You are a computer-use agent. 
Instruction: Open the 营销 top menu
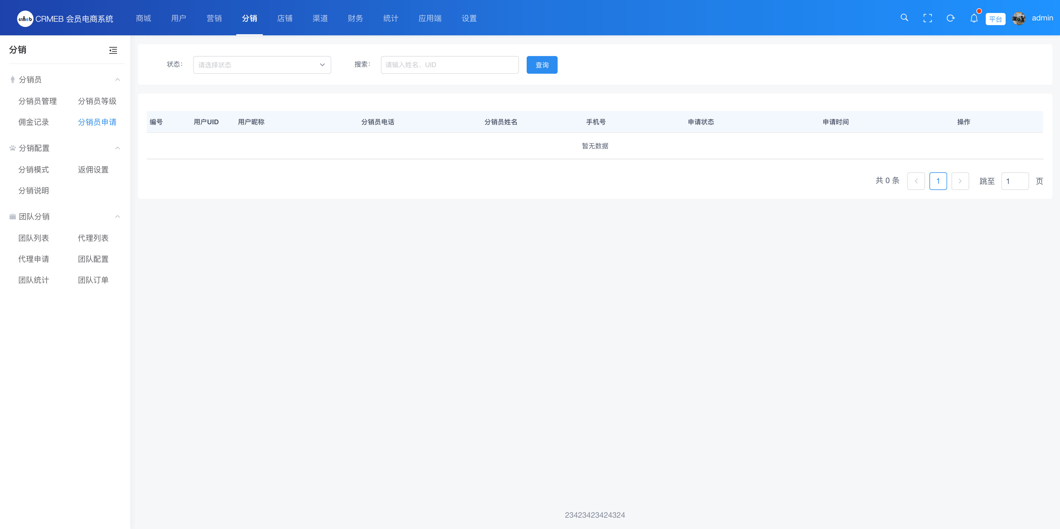pos(214,18)
